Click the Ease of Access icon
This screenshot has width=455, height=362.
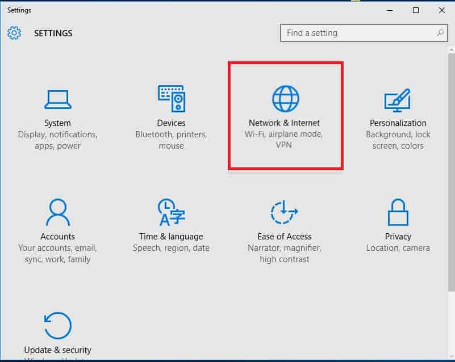coord(285,213)
